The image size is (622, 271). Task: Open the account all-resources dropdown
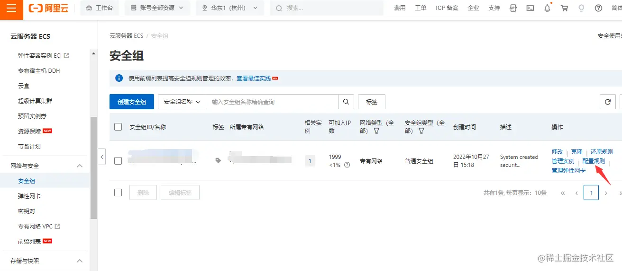pos(157,8)
